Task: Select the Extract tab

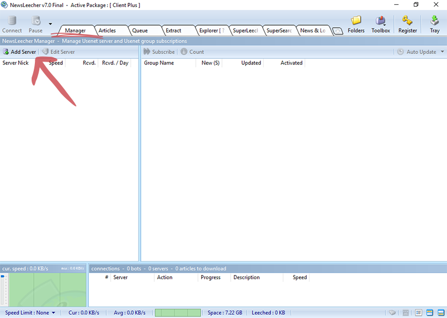Action: [173, 31]
